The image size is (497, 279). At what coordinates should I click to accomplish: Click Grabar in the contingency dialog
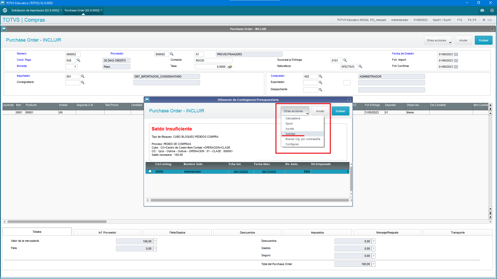point(340,111)
